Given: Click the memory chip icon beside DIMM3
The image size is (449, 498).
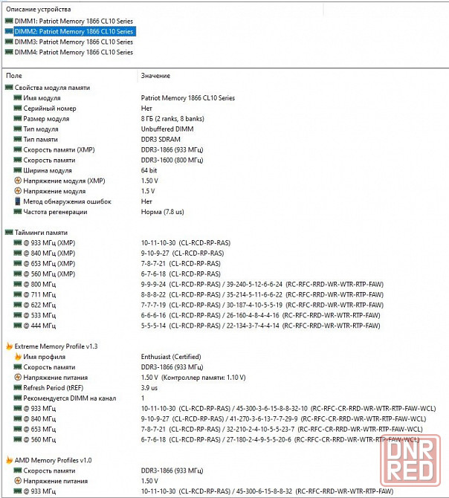Looking at the screenshot, I should coord(9,42).
